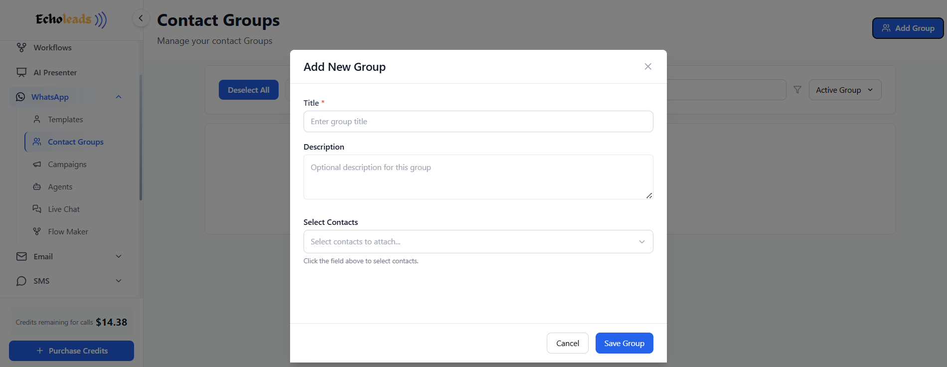Open Agents via its icon
The width and height of the screenshot is (947, 367).
[36, 186]
